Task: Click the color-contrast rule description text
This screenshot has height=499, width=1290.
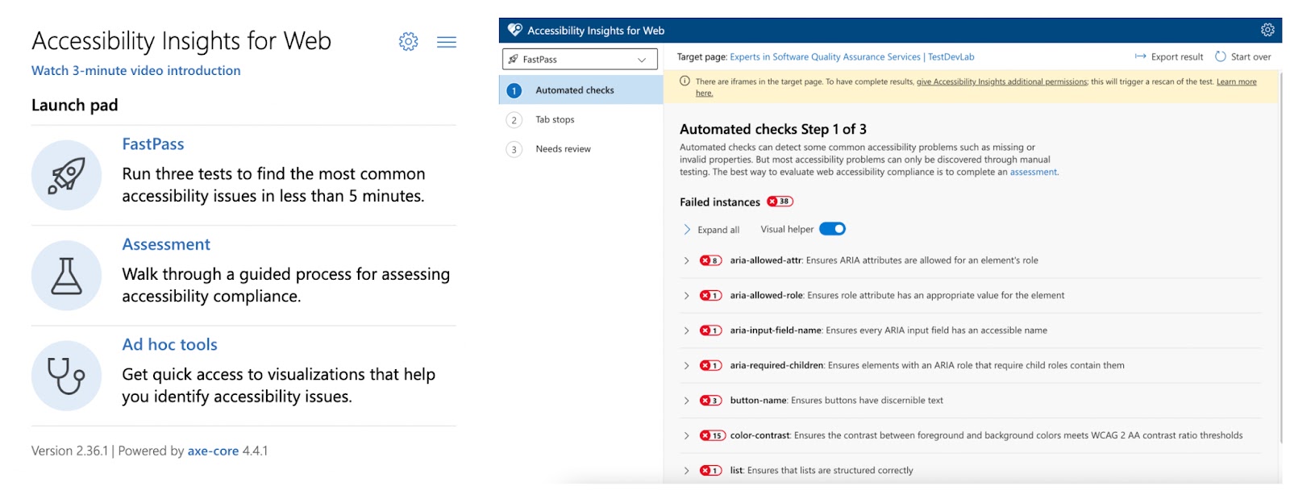Action: [1018, 435]
